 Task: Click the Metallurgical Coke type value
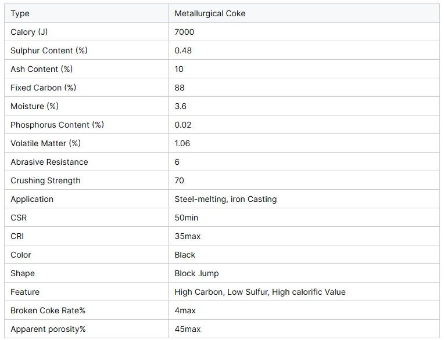click(x=210, y=13)
